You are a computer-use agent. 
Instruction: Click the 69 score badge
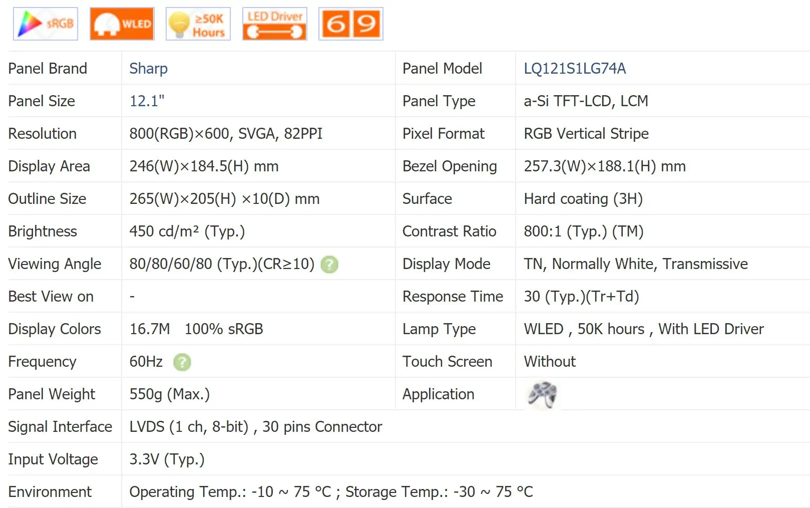351,24
